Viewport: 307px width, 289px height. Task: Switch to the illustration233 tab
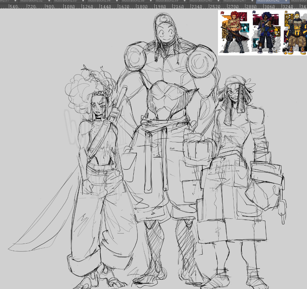[65, 1]
